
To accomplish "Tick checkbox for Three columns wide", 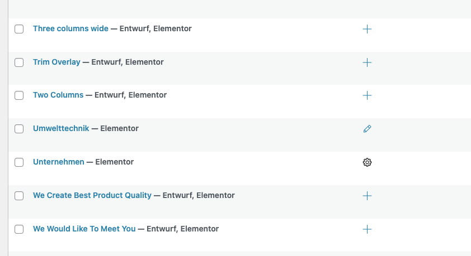I will pyautogui.click(x=19, y=29).
